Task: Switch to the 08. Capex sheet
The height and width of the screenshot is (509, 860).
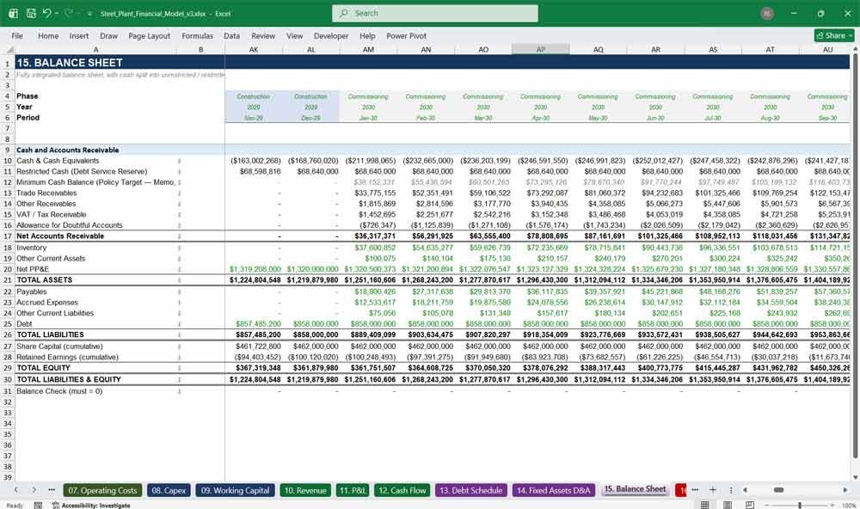Action: [x=169, y=490]
